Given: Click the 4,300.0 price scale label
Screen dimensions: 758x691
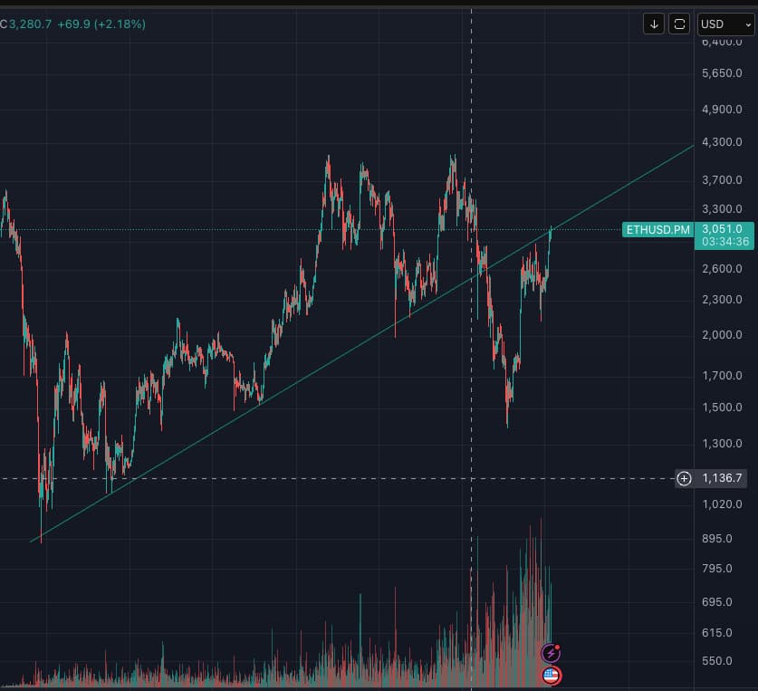Looking at the screenshot, I should coord(722,142).
